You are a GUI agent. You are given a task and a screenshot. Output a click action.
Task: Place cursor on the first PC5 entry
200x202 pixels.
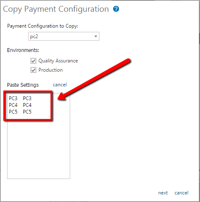(x=13, y=112)
